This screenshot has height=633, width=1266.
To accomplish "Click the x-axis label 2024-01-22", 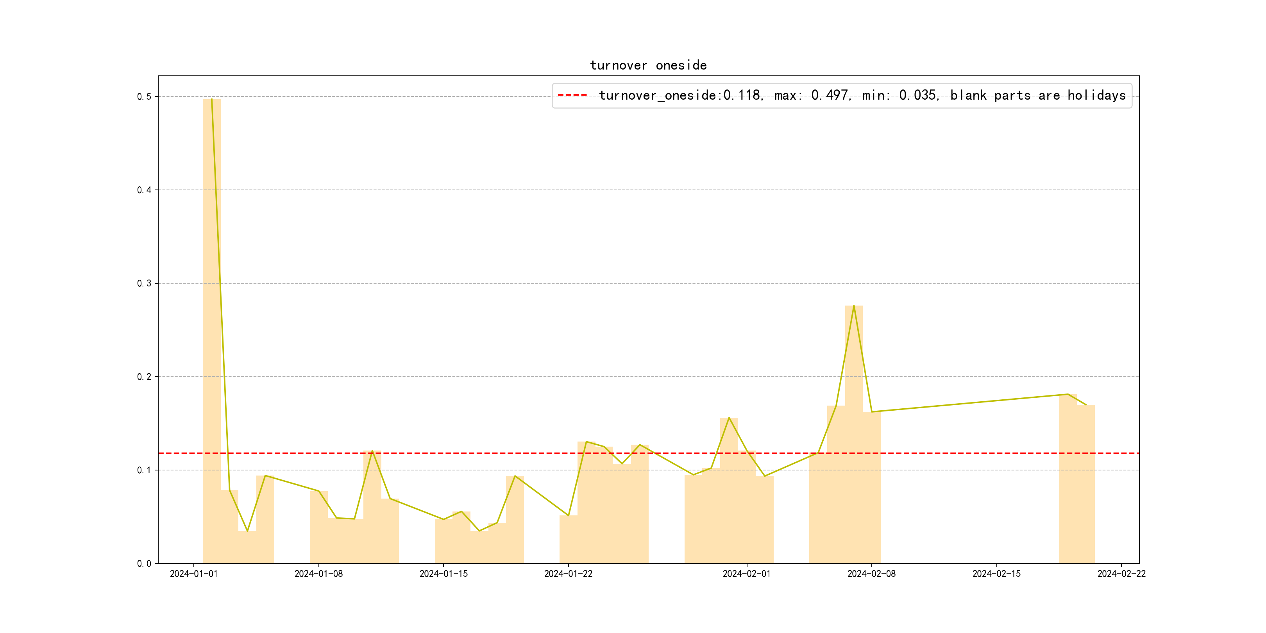I will [568, 574].
